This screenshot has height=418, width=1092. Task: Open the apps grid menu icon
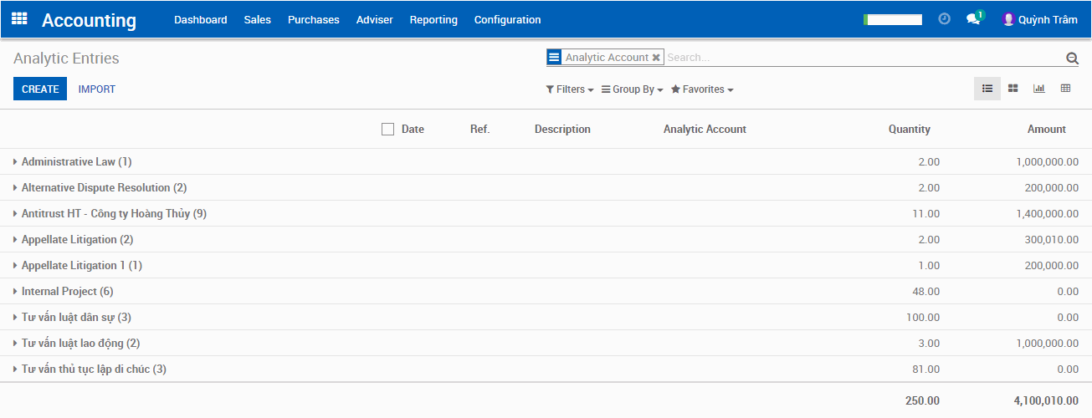19,18
